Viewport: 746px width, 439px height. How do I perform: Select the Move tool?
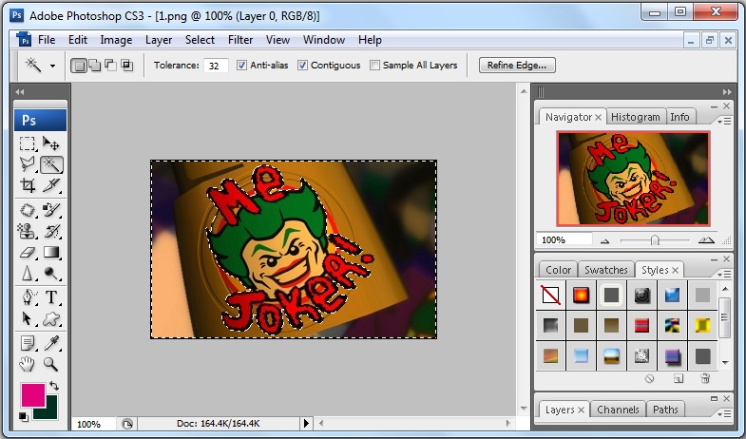click(x=51, y=143)
